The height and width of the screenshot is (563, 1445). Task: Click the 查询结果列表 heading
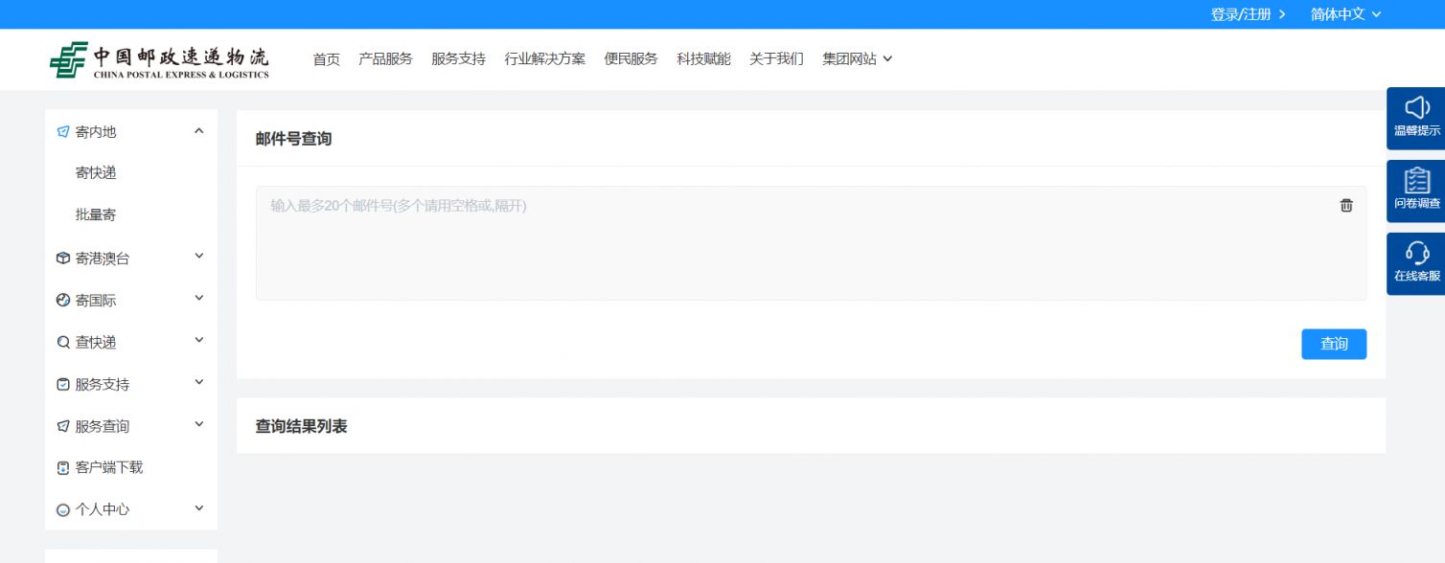click(301, 426)
